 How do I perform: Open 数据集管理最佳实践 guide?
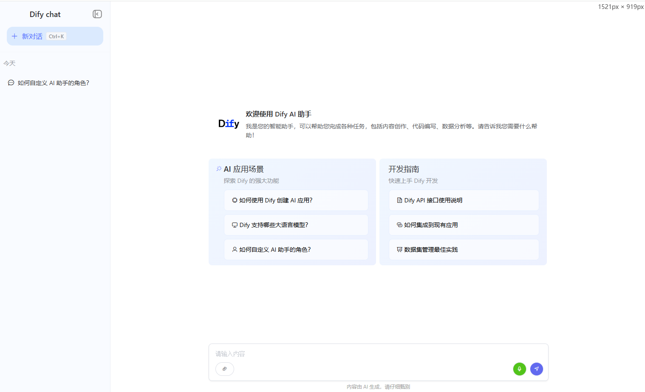(464, 250)
